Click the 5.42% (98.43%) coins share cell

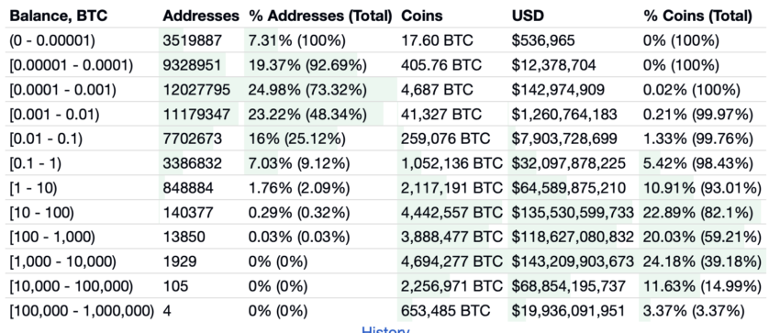[697, 163]
